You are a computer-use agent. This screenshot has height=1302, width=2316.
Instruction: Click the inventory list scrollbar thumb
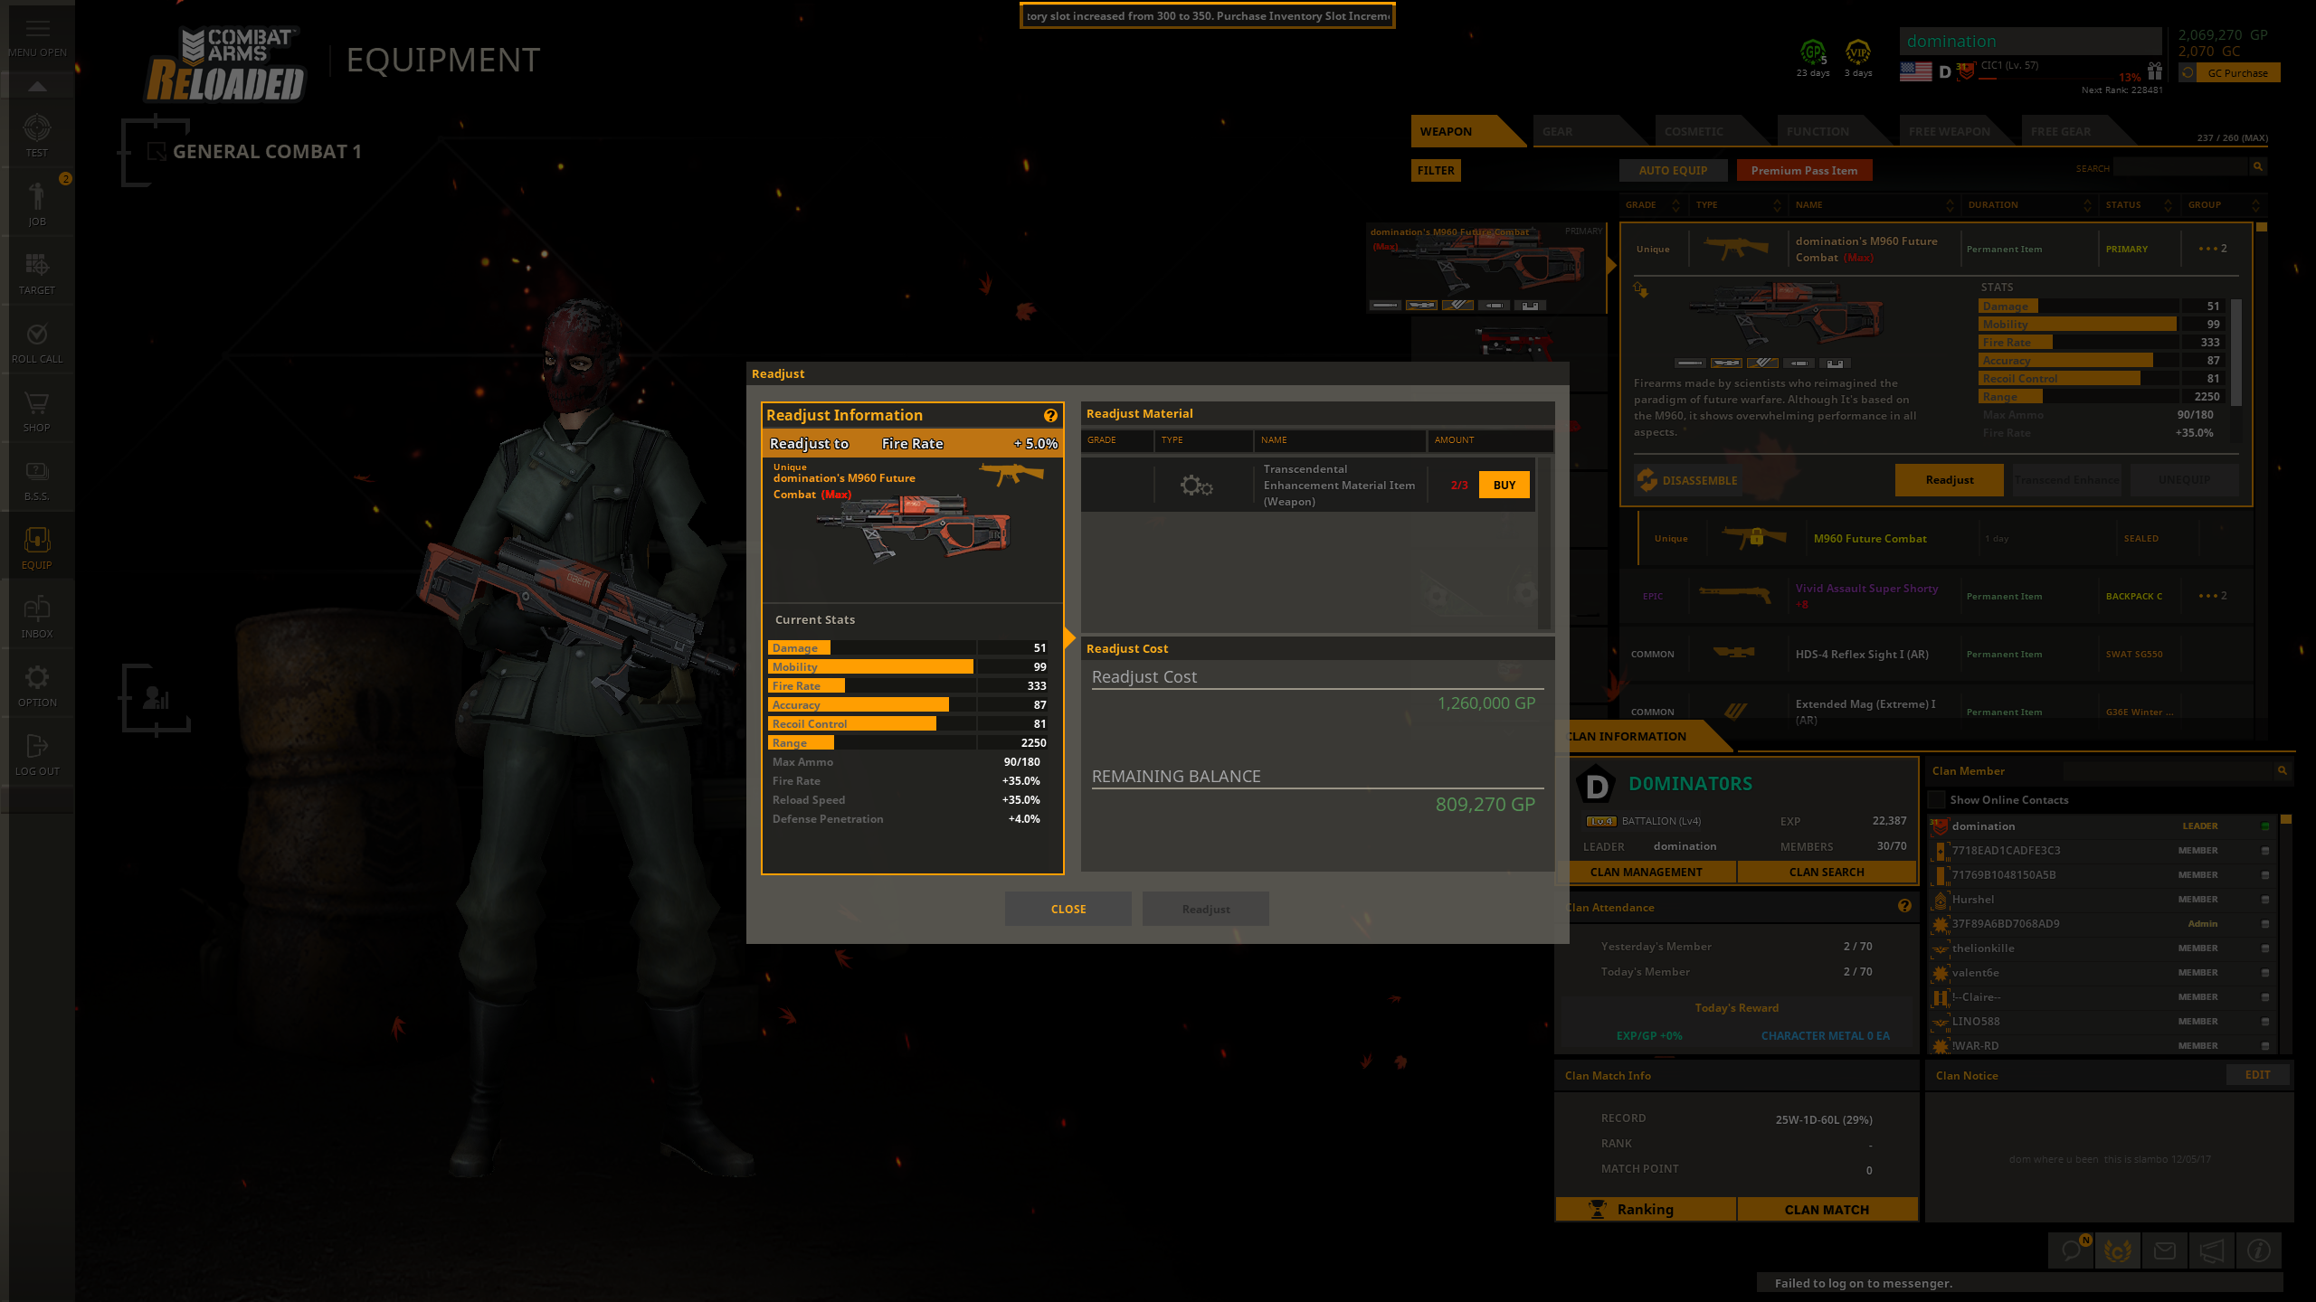click(x=2262, y=227)
